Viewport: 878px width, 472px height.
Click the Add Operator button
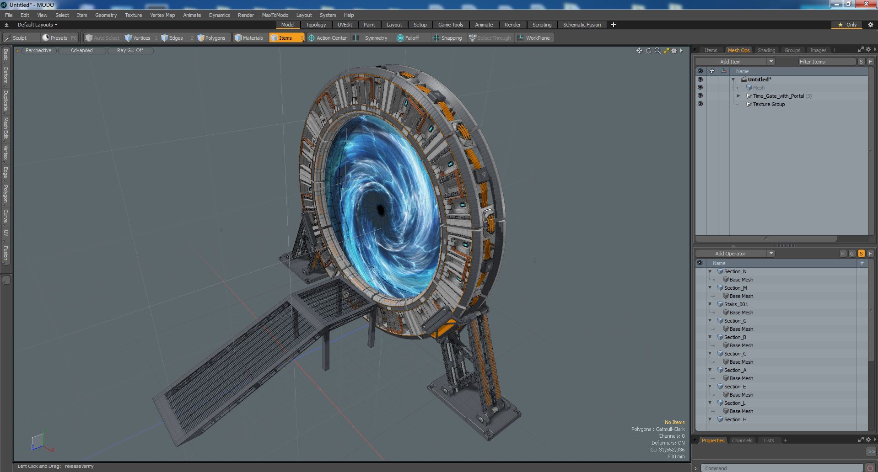coord(730,254)
